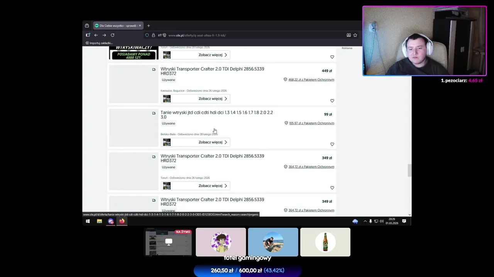Open the 449 zł 'Wtryski Transporter Crafter' title
The width and height of the screenshot is (494, 277).
(x=212, y=71)
